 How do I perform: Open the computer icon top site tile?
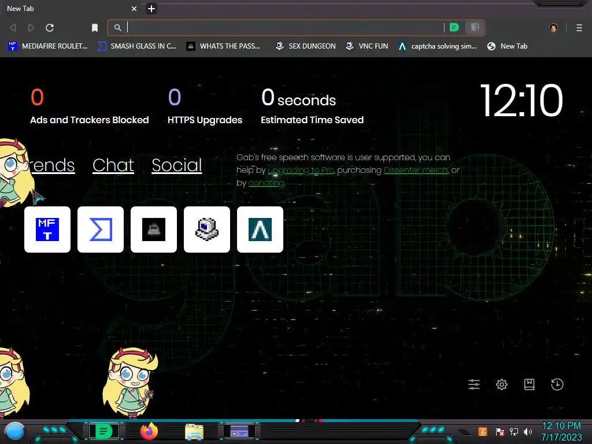[x=207, y=230]
